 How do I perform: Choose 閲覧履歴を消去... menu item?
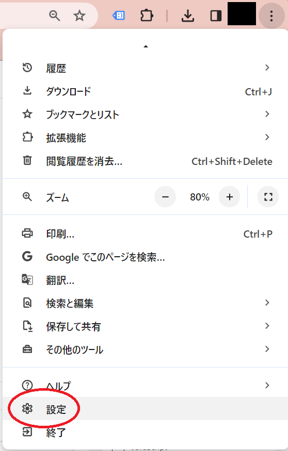pyautogui.click(x=146, y=161)
